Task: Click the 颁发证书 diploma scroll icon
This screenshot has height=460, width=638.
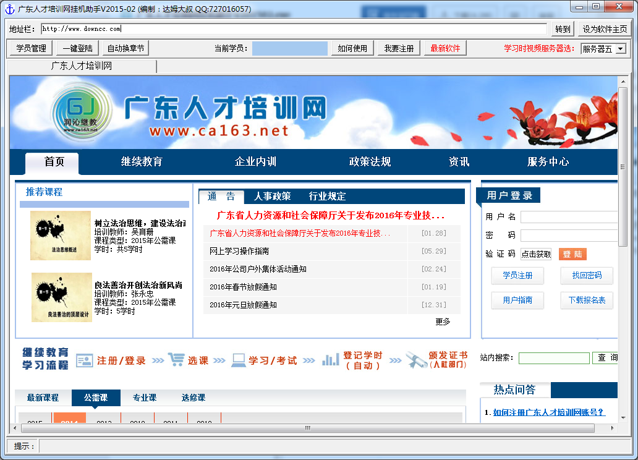Action: point(416,360)
